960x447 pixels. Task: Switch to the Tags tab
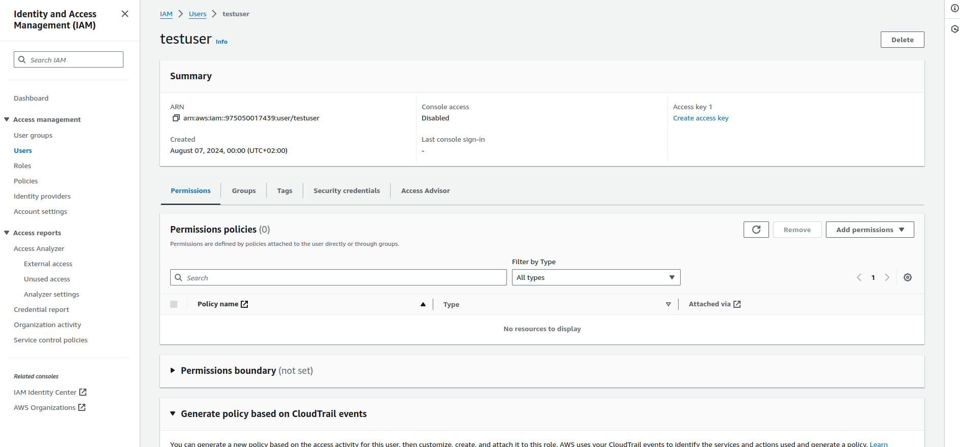[x=284, y=191]
